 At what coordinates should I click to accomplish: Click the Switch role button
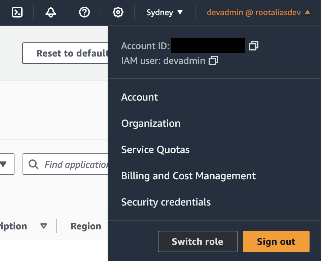[x=198, y=241]
